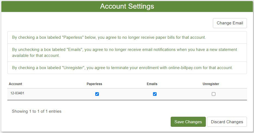Uncheck the Paperless checkbox for account 12-03401
254x133 pixels.
point(97,94)
